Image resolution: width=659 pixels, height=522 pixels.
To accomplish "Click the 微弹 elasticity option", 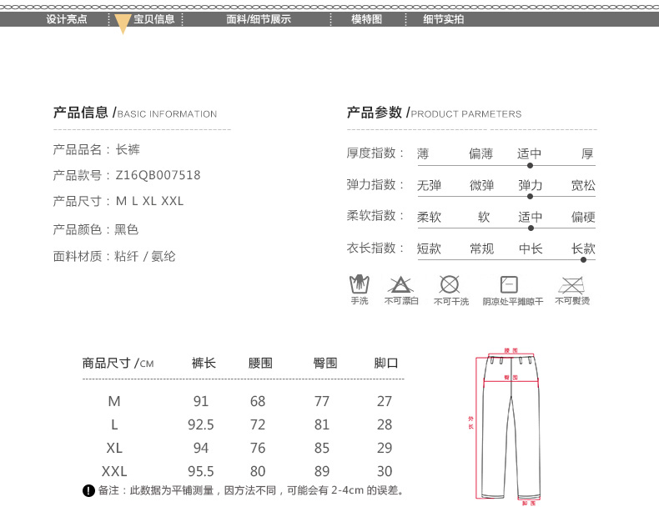I will pyautogui.click(x=481, y=185).
